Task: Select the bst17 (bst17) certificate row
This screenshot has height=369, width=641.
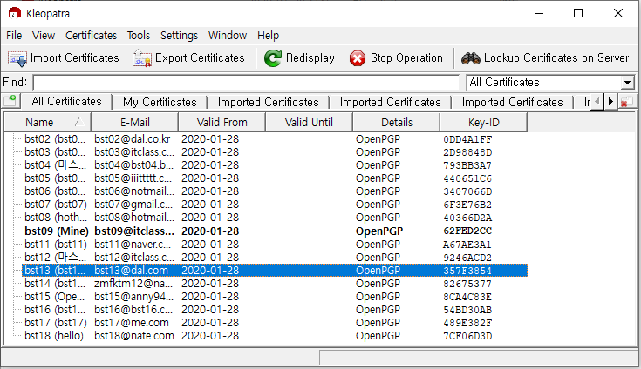Action: coord(275,323)
